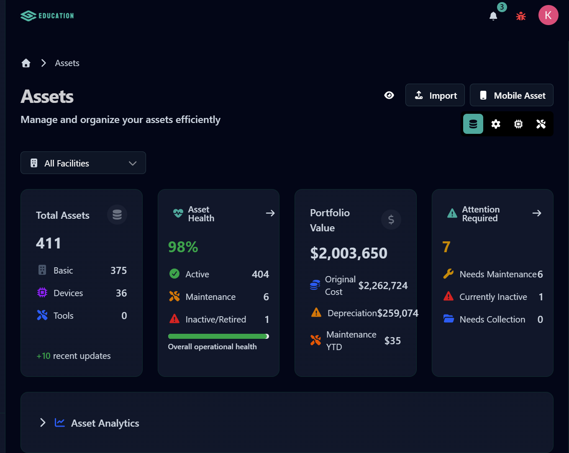Click the Devices chip icon
Image resolution: width=569 pixels, height=453 pixels.
point(42,293)
